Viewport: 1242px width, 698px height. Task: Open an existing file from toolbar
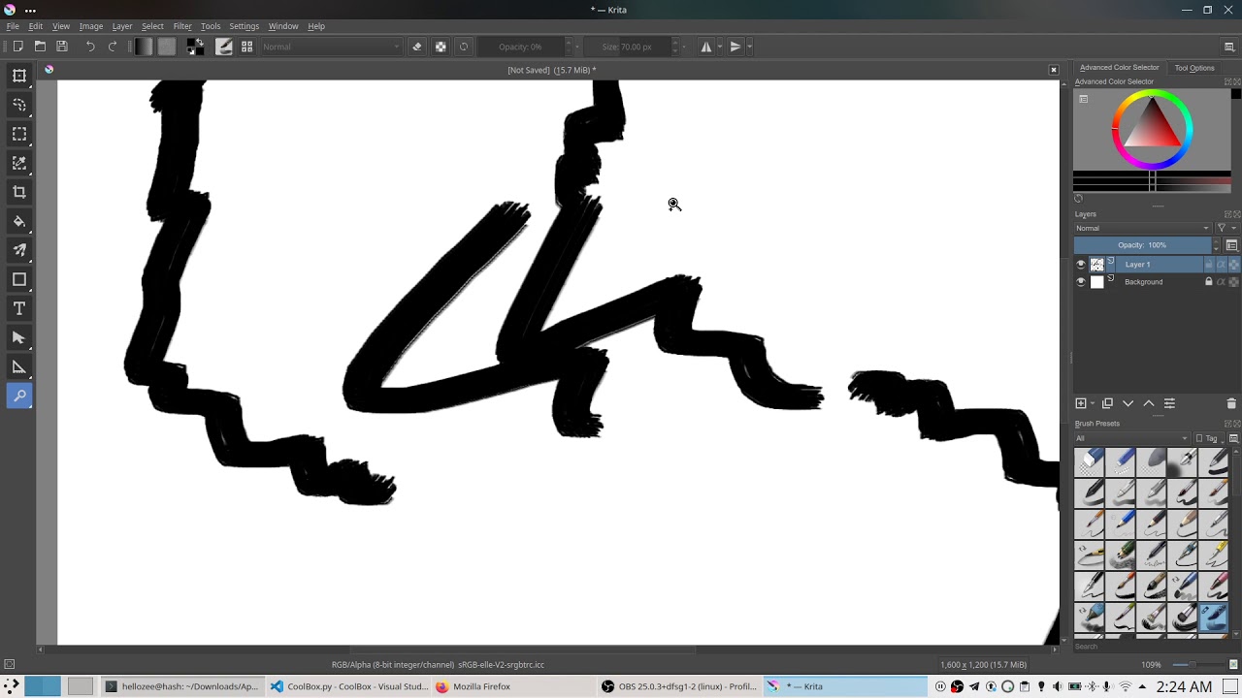click(x=40, y=47)
